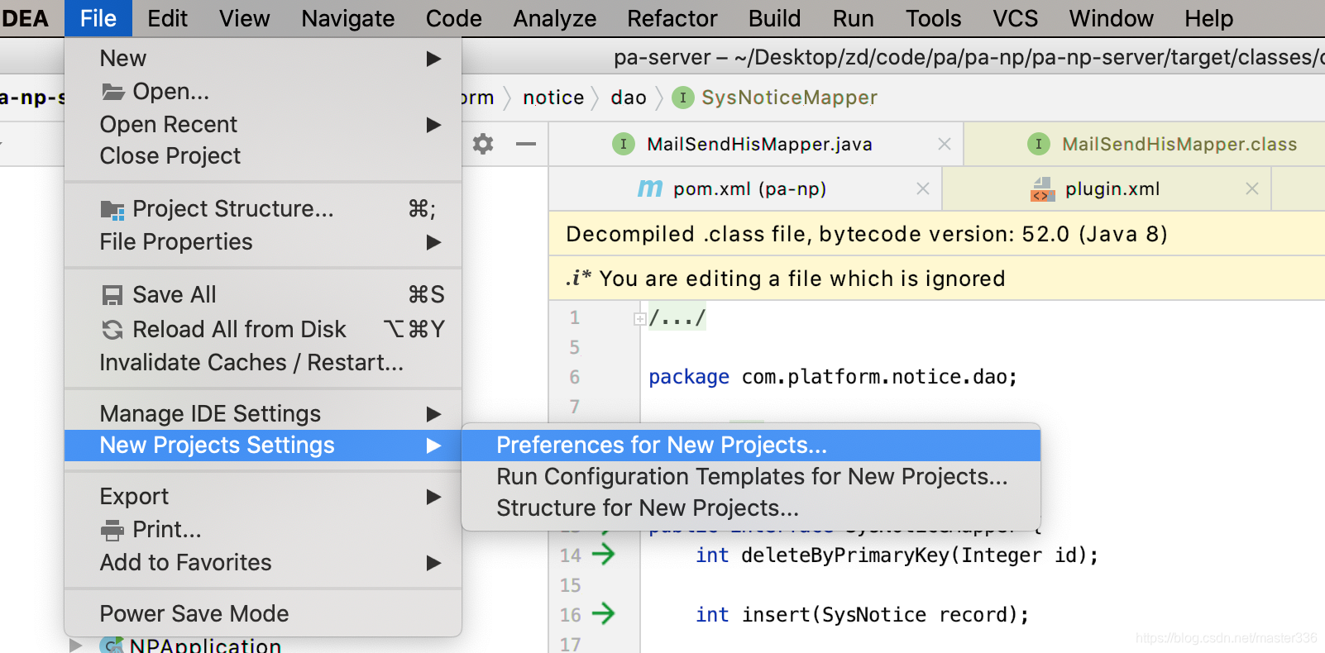
Task: Expand the Export submenu
Action: (263, 496)
